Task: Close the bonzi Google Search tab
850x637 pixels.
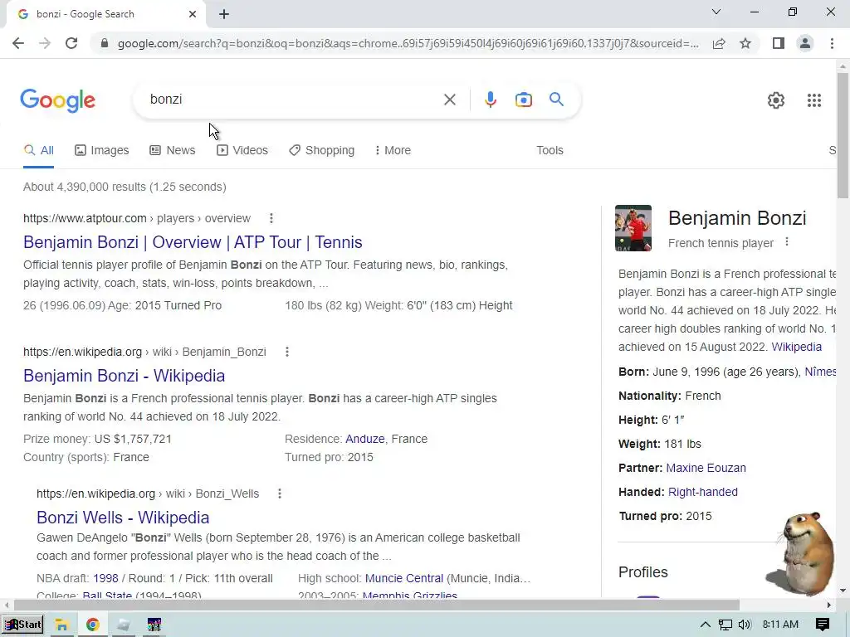Action: coord(193,15)
